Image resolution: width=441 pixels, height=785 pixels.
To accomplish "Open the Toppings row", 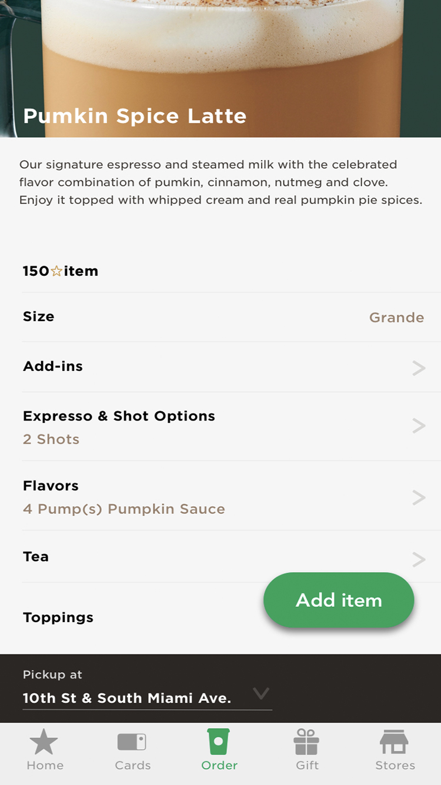I will click(x=58, y=617).
